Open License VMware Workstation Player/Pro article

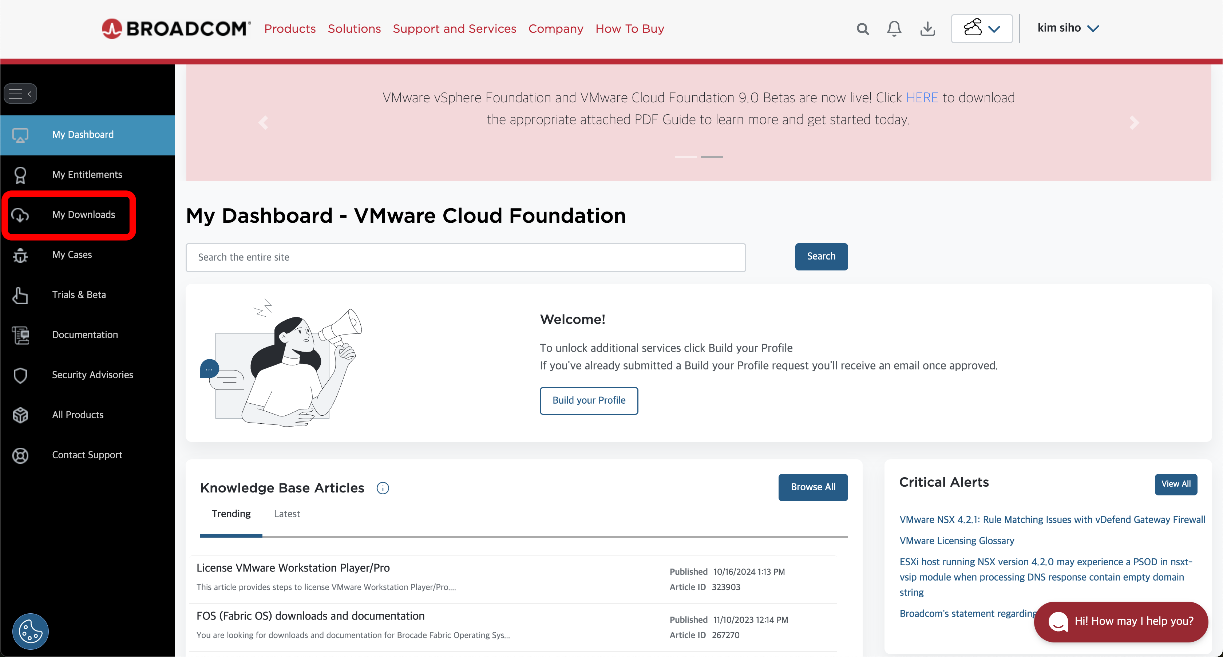coord(293,568)
